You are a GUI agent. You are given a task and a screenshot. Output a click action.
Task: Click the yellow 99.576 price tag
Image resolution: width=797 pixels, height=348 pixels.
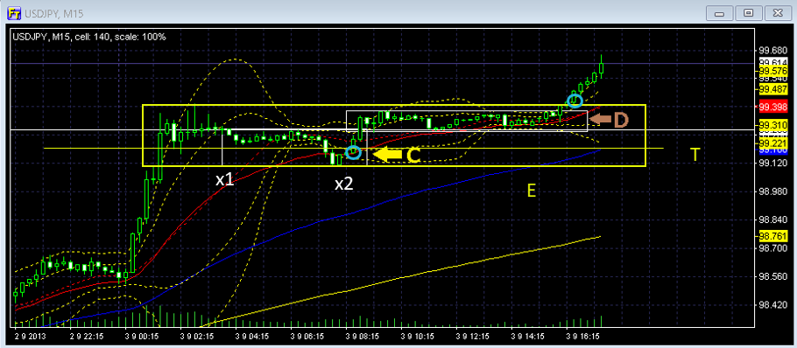(x=772, y=71)
